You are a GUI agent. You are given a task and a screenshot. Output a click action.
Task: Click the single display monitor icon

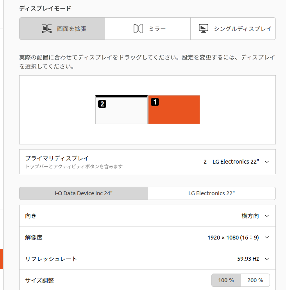204,29
